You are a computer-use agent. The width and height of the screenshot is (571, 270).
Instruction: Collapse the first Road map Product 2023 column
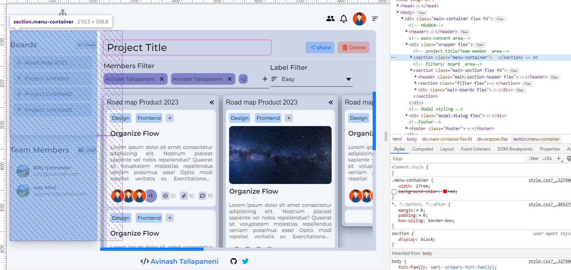[x=212, y=103]
